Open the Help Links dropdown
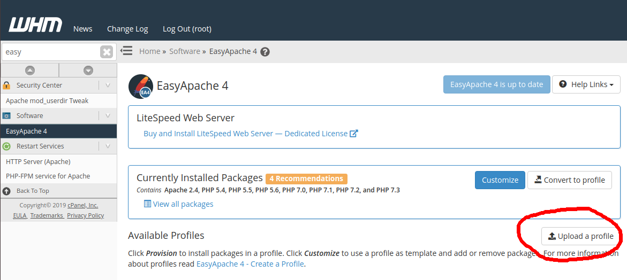Image resolution: width=627 pixels, height=280 pixels. (586, 84)
